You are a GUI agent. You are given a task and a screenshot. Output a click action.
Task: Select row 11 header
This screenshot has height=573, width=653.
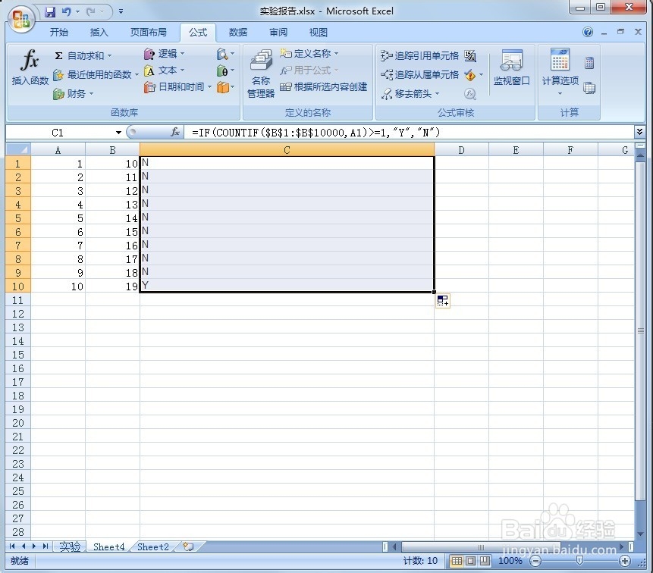pyautogui.click(x=17, y=300)
